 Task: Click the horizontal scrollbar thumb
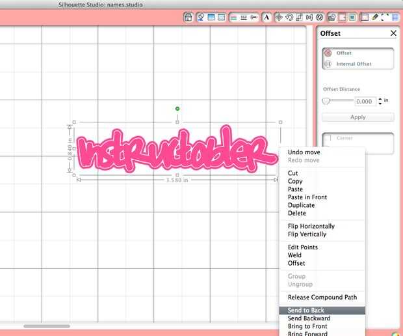click(47, 326)
